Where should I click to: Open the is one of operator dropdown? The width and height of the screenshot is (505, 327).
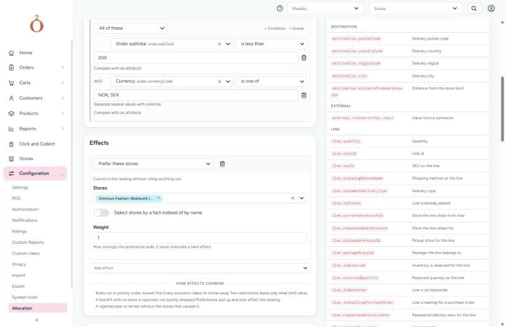pos(271,81)
